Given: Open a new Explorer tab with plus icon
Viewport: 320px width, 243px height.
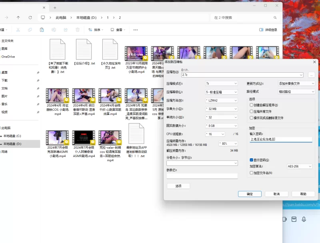Looking at the screenshot, I should coord(55,8).
